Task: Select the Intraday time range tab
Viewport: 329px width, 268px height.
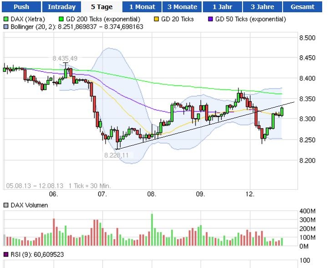Action: [62, 7]
